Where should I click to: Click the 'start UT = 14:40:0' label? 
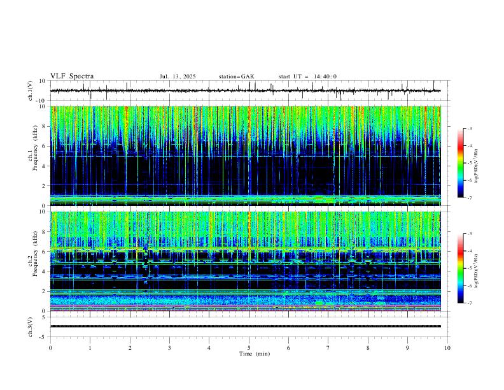[x=307, y=76]
